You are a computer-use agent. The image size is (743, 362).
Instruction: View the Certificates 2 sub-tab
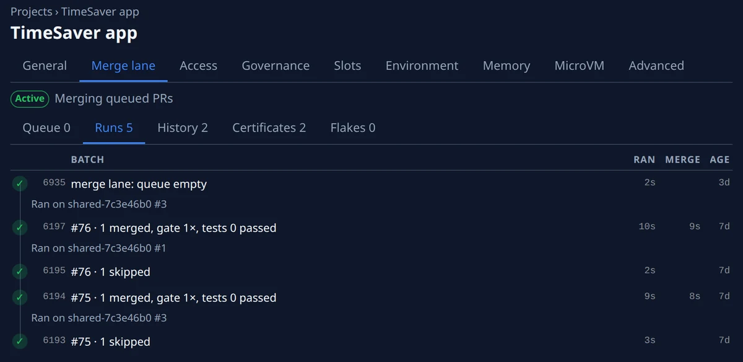point(269,128)
